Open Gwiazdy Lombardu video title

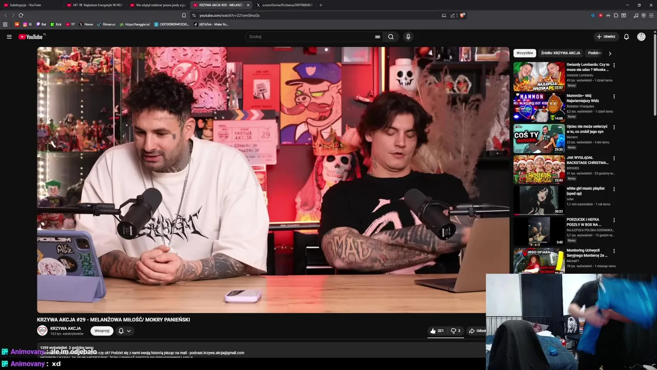[588, 67]
